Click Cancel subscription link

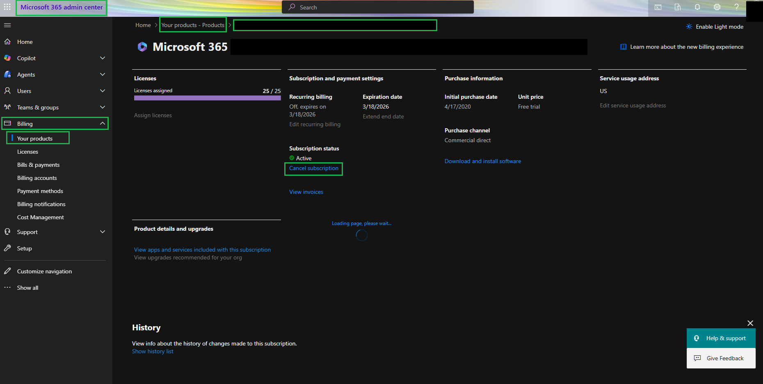click(x=314, y=168)
